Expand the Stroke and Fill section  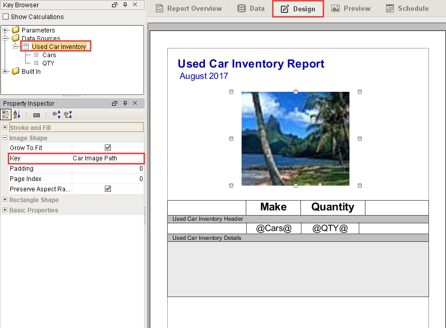(5, 127)
